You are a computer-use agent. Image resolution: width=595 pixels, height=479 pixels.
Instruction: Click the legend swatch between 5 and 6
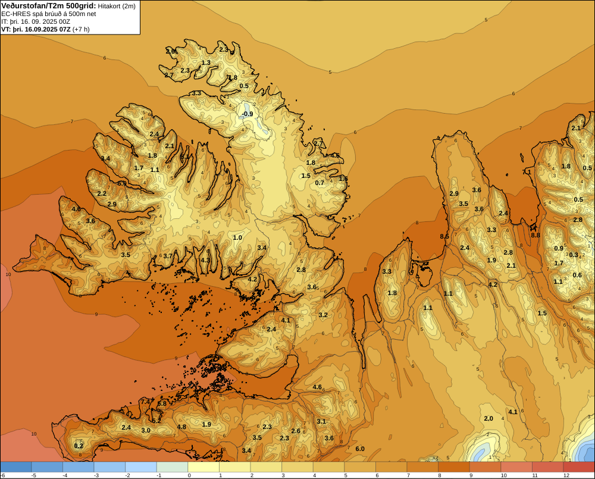[x=360, y=467]
